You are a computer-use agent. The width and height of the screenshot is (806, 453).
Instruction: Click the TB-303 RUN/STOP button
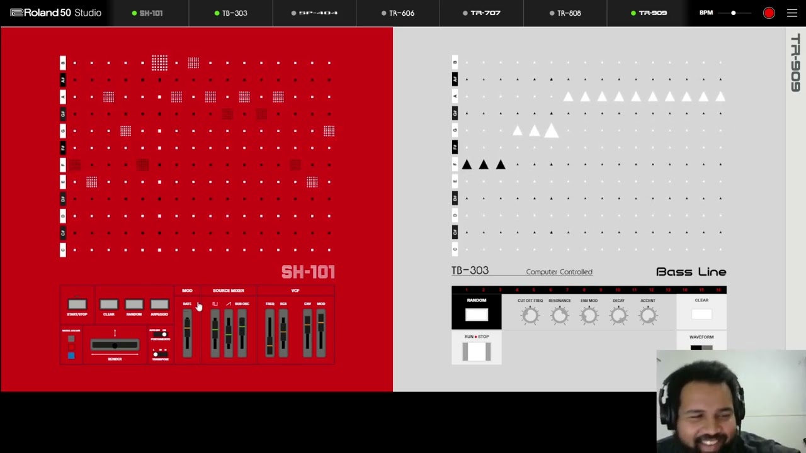pos(477,351)
